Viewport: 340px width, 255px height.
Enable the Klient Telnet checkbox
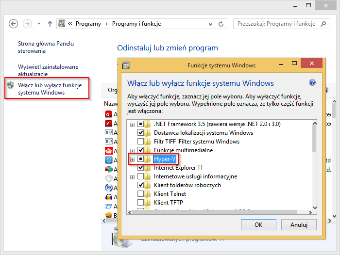point(140,194)
